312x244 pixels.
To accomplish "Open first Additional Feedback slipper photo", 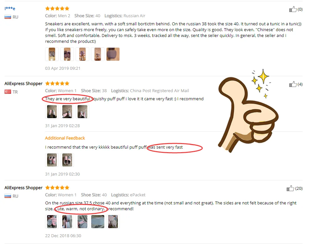I will (x=52, y=160).
